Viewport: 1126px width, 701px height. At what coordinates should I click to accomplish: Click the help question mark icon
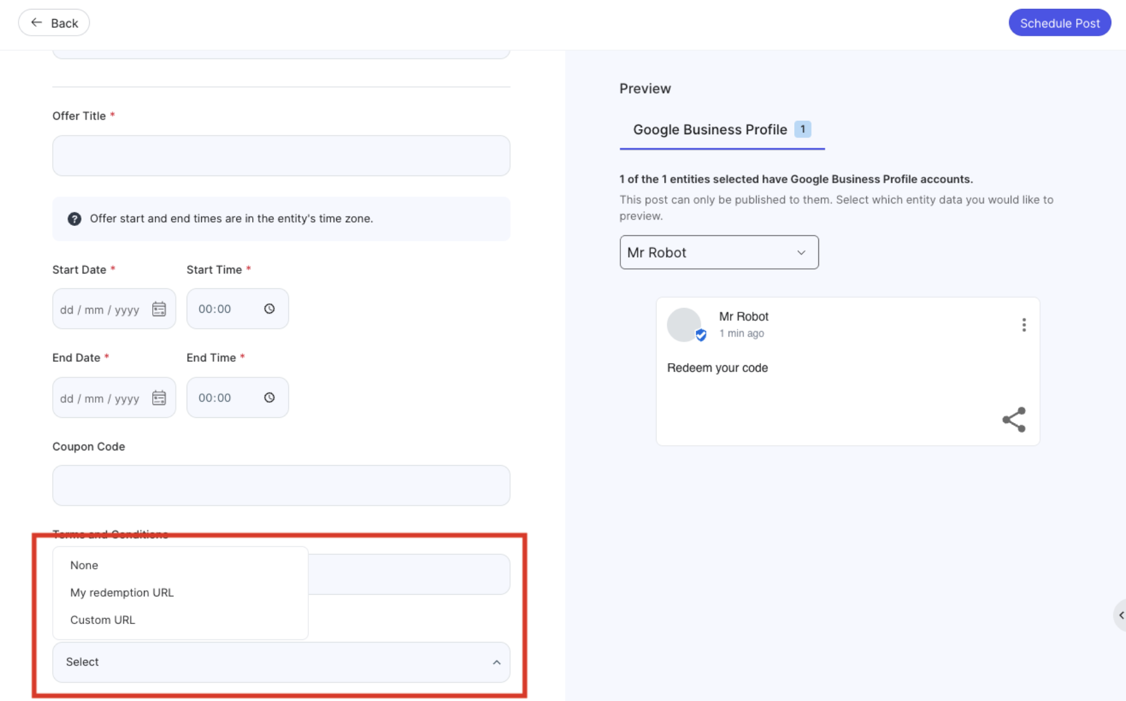click(x=75, y=219)
